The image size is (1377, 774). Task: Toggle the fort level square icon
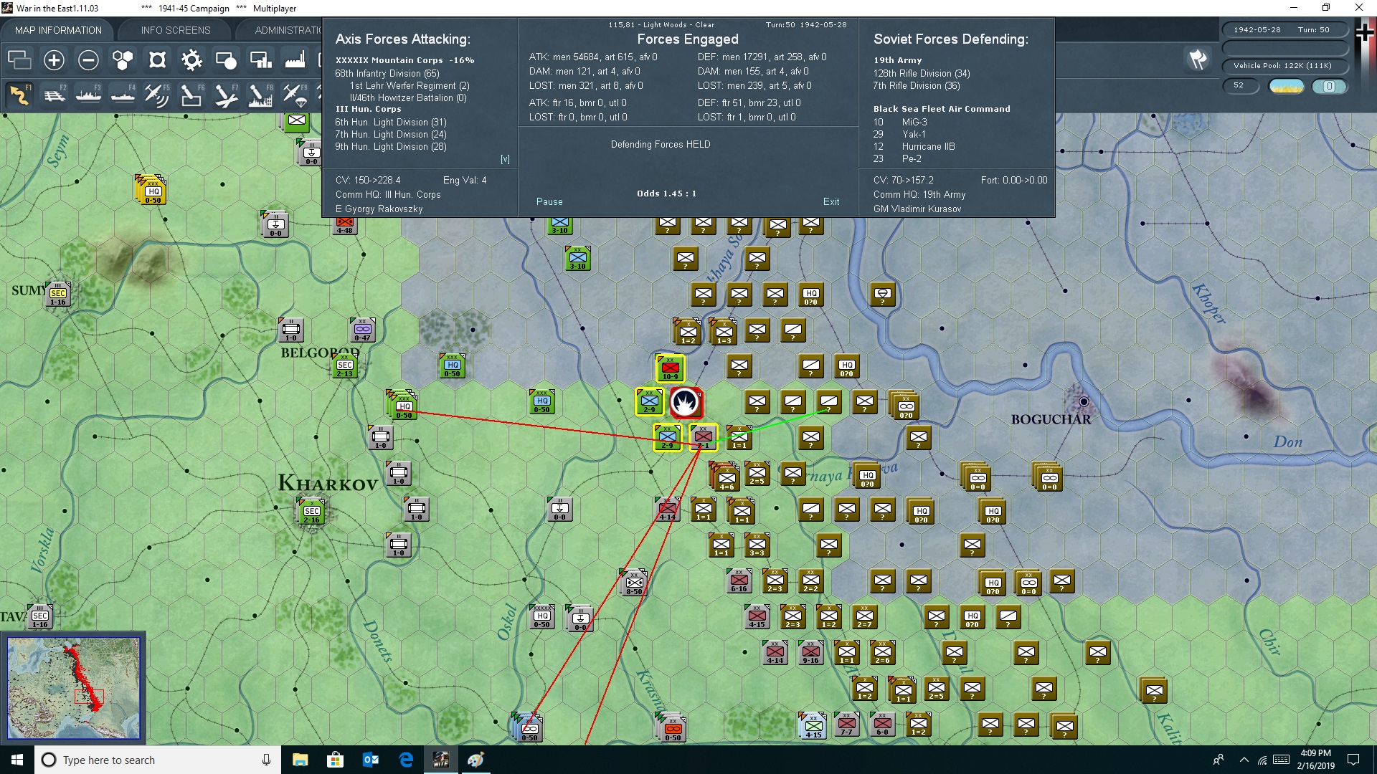157,60
